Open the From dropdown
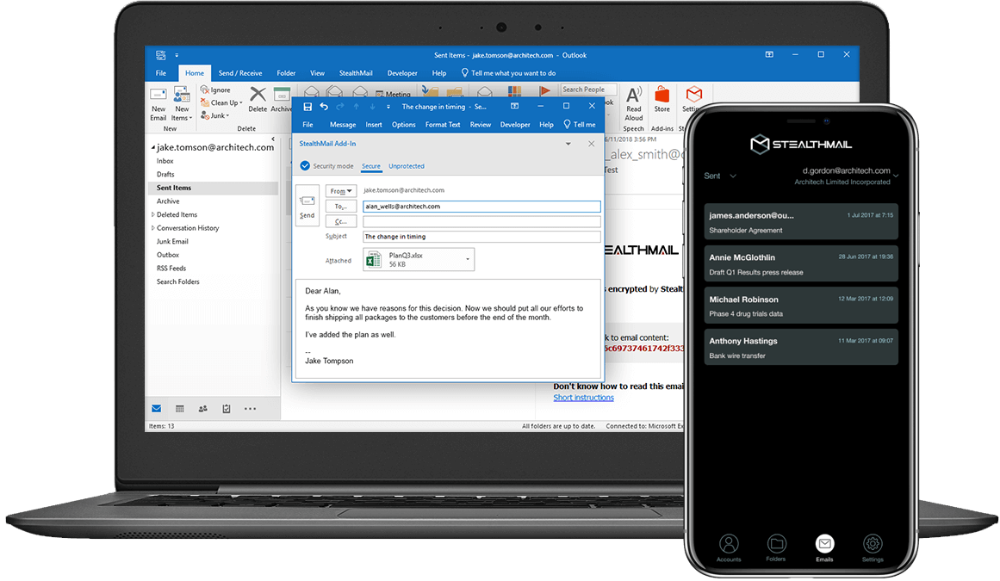Image resolution: width=1000 pixels, height=581 pixels. (x=340, y=191)
